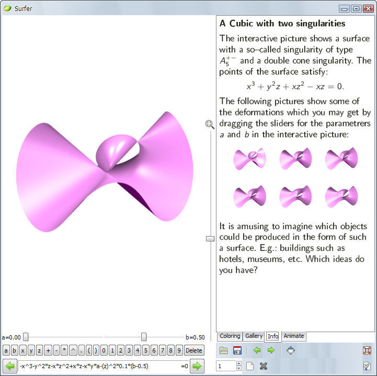The image size is (377, 376).
Task: Switch to the Coloring tab
Action: pos(230,336)
